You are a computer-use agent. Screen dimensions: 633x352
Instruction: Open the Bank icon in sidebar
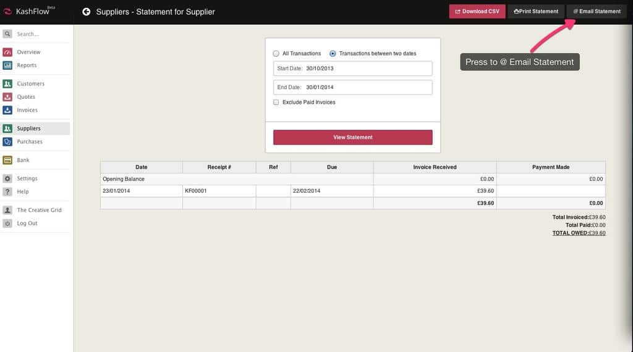pyautogui.click(x=7, y=160)
